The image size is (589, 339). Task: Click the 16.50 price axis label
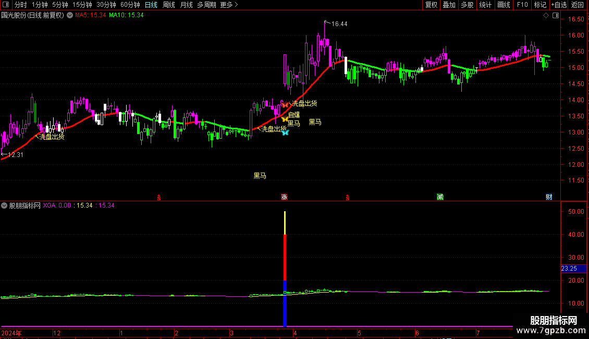[576, 19]
